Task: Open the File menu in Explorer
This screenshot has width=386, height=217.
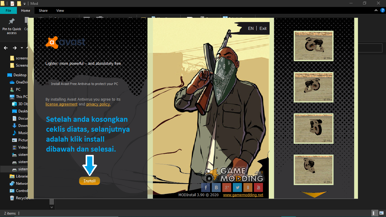Action: pos(8,11)
